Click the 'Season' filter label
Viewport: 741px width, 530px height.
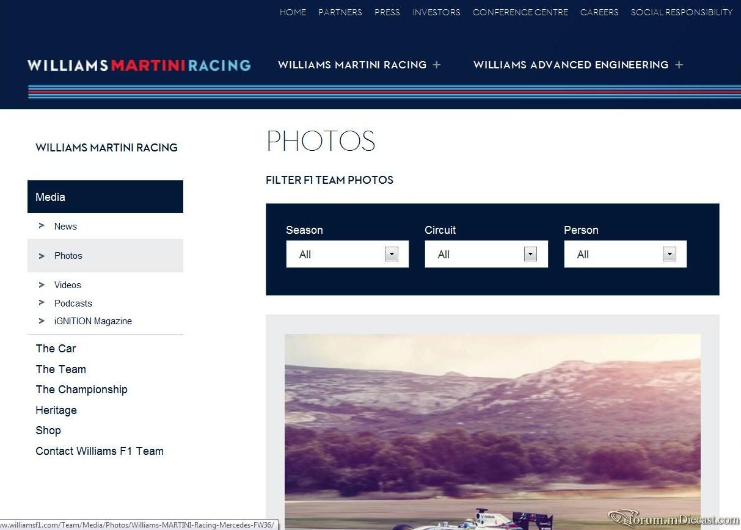click(304, 230)
